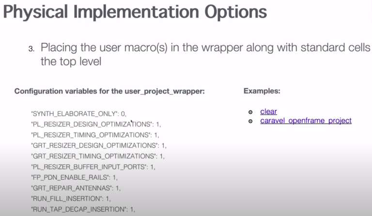Click the bullet beside caravel_openframe_project
Screen dimensions: 372x216
(250, 121)
